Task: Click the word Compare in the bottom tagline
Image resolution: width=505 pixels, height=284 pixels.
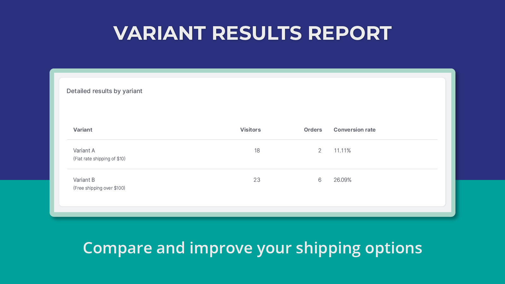Action: point(117,248)
